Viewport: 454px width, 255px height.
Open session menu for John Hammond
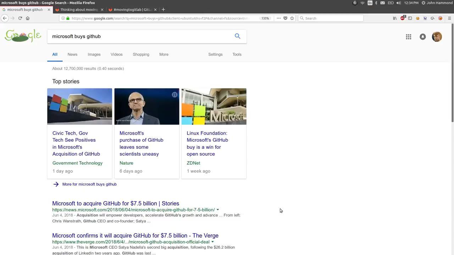point(437,3)
